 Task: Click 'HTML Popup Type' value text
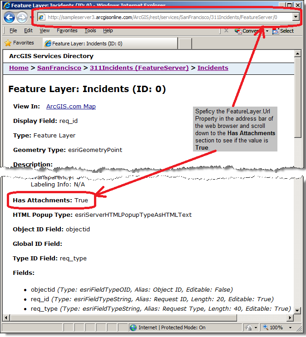click(133, 215)
